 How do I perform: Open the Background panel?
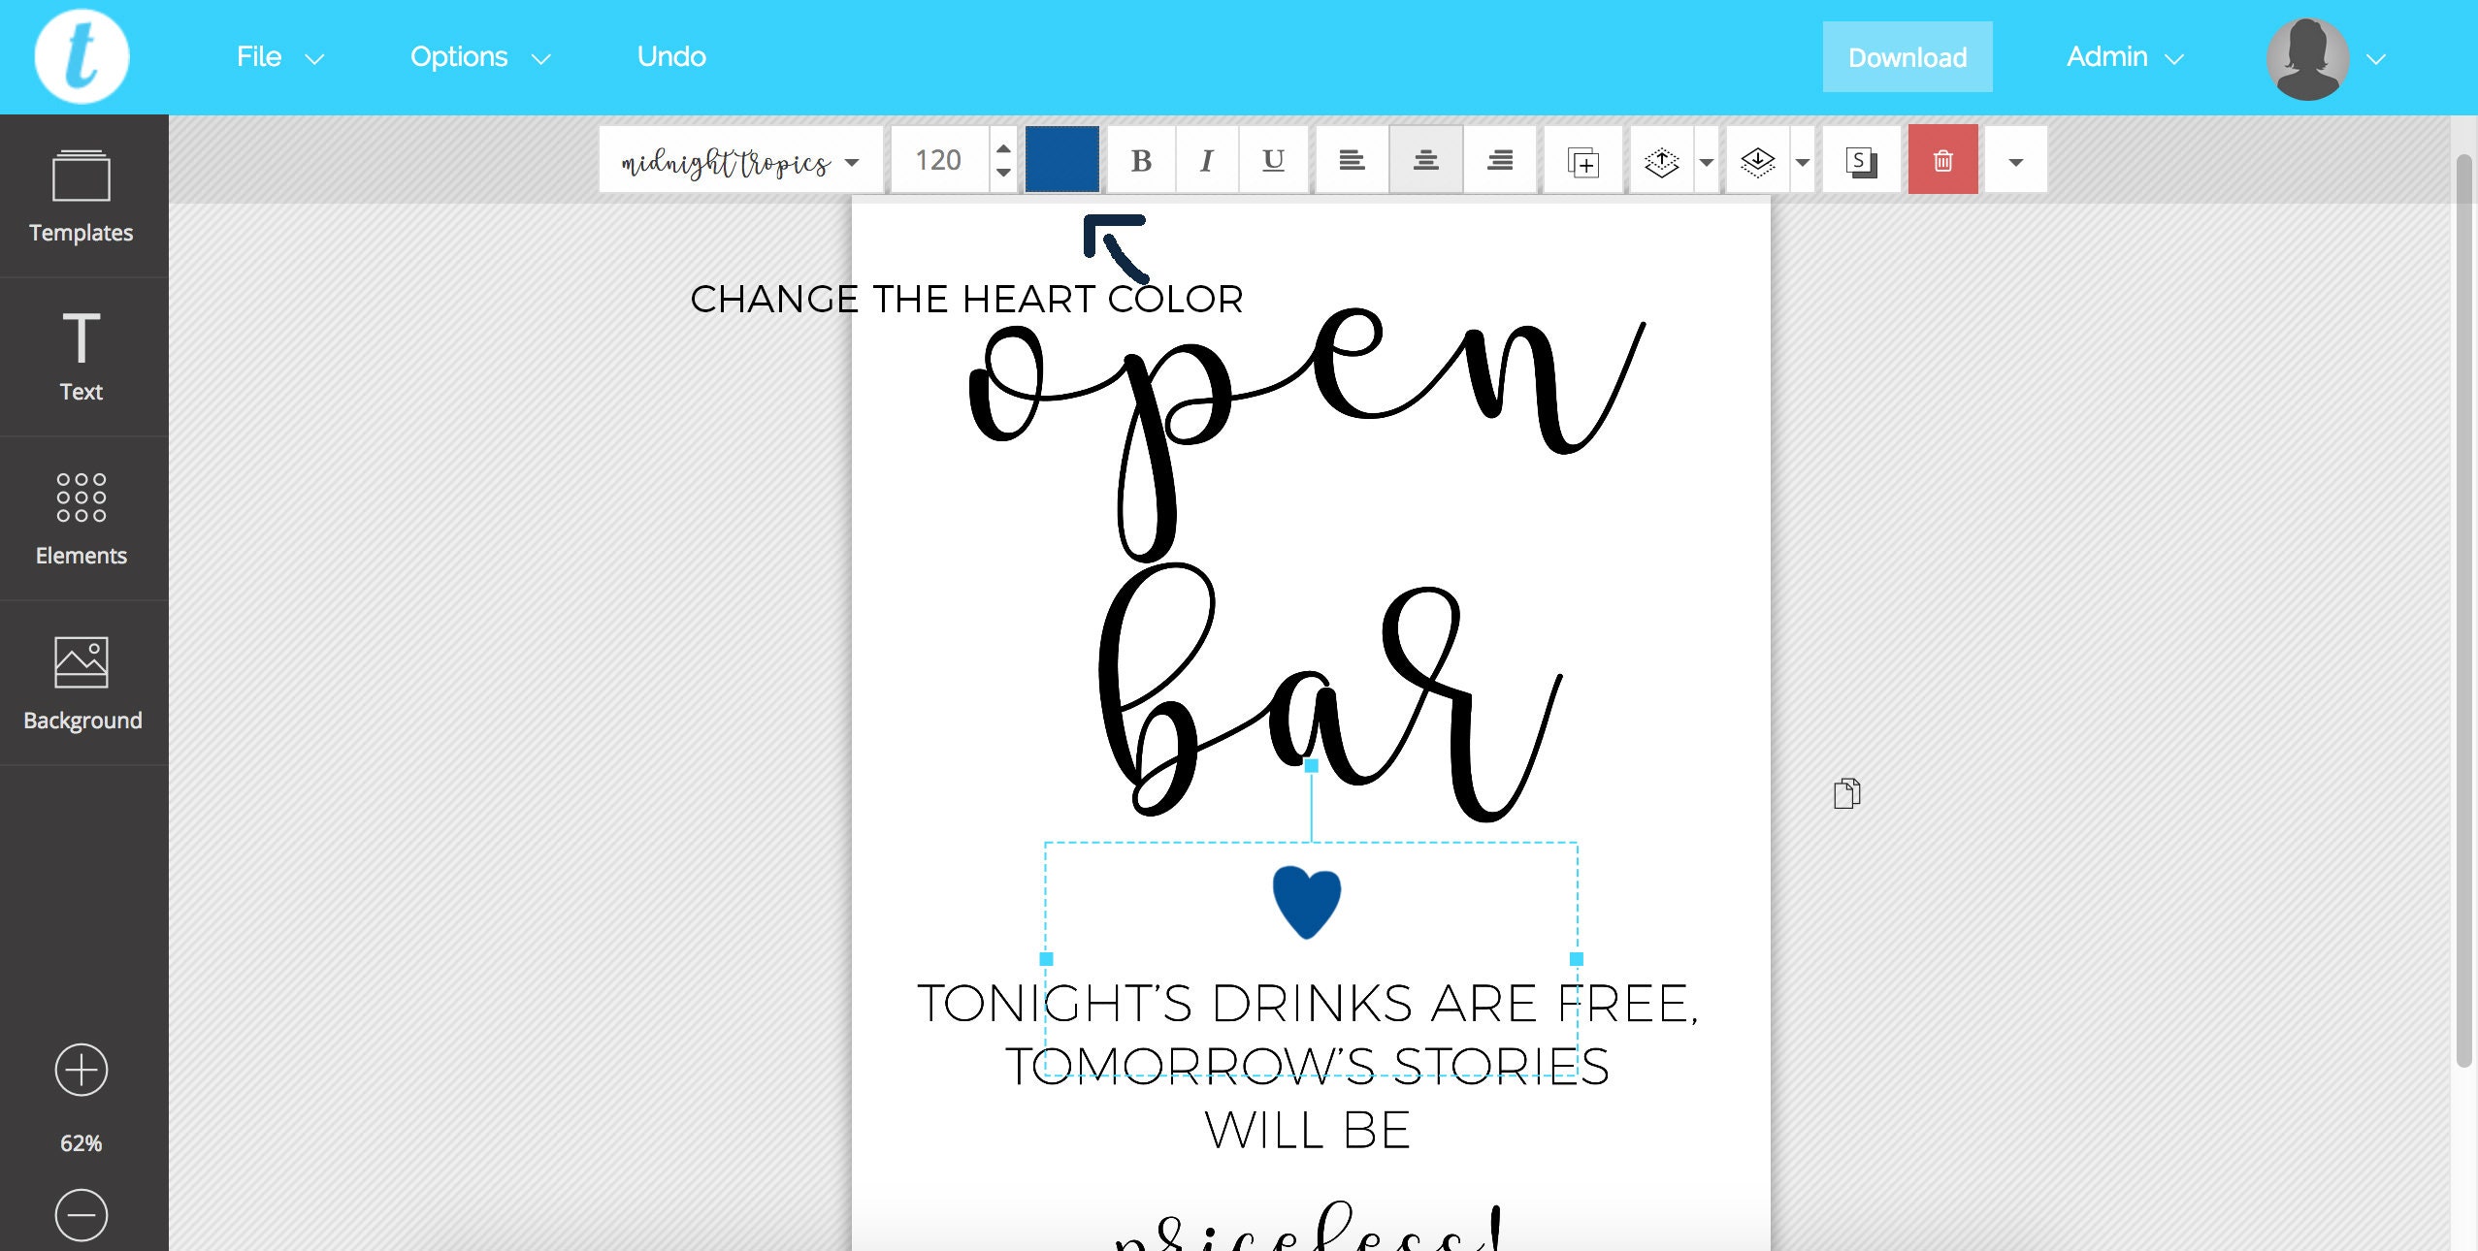(82, 684)
